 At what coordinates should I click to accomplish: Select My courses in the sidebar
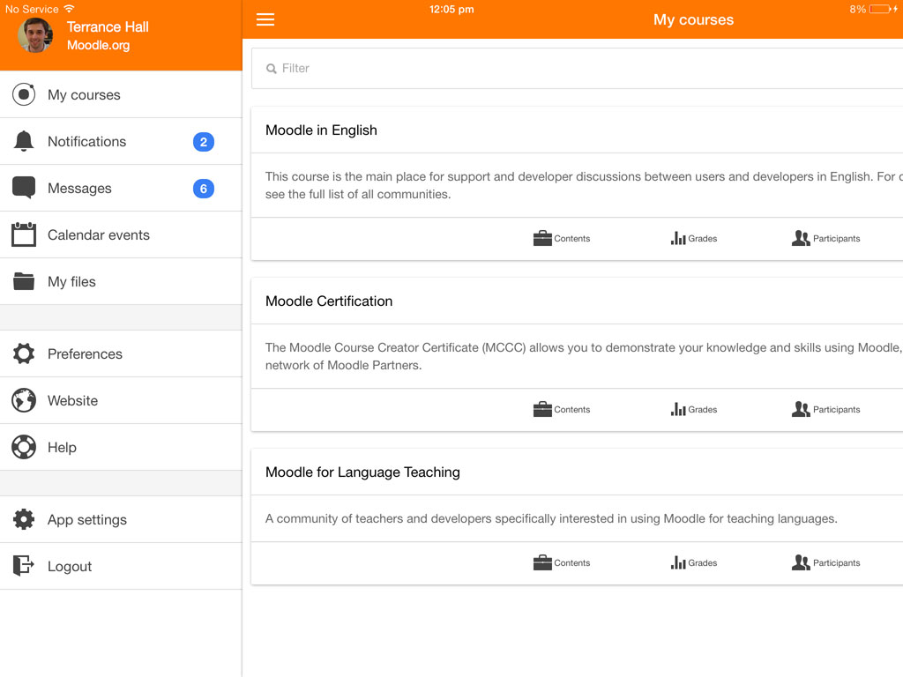[121, 94]
